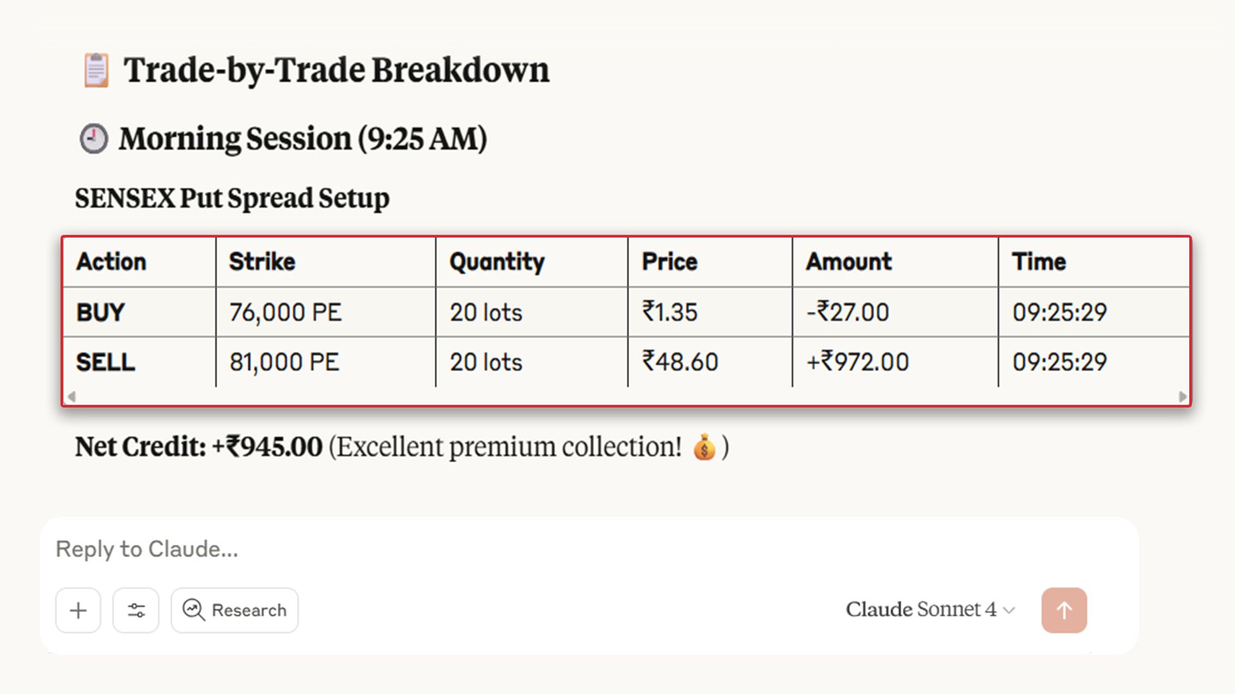Viewport: 1235px width, 694px height.
Task: Click the +₹972.00 amount cell
Action: tap(858, 362)
